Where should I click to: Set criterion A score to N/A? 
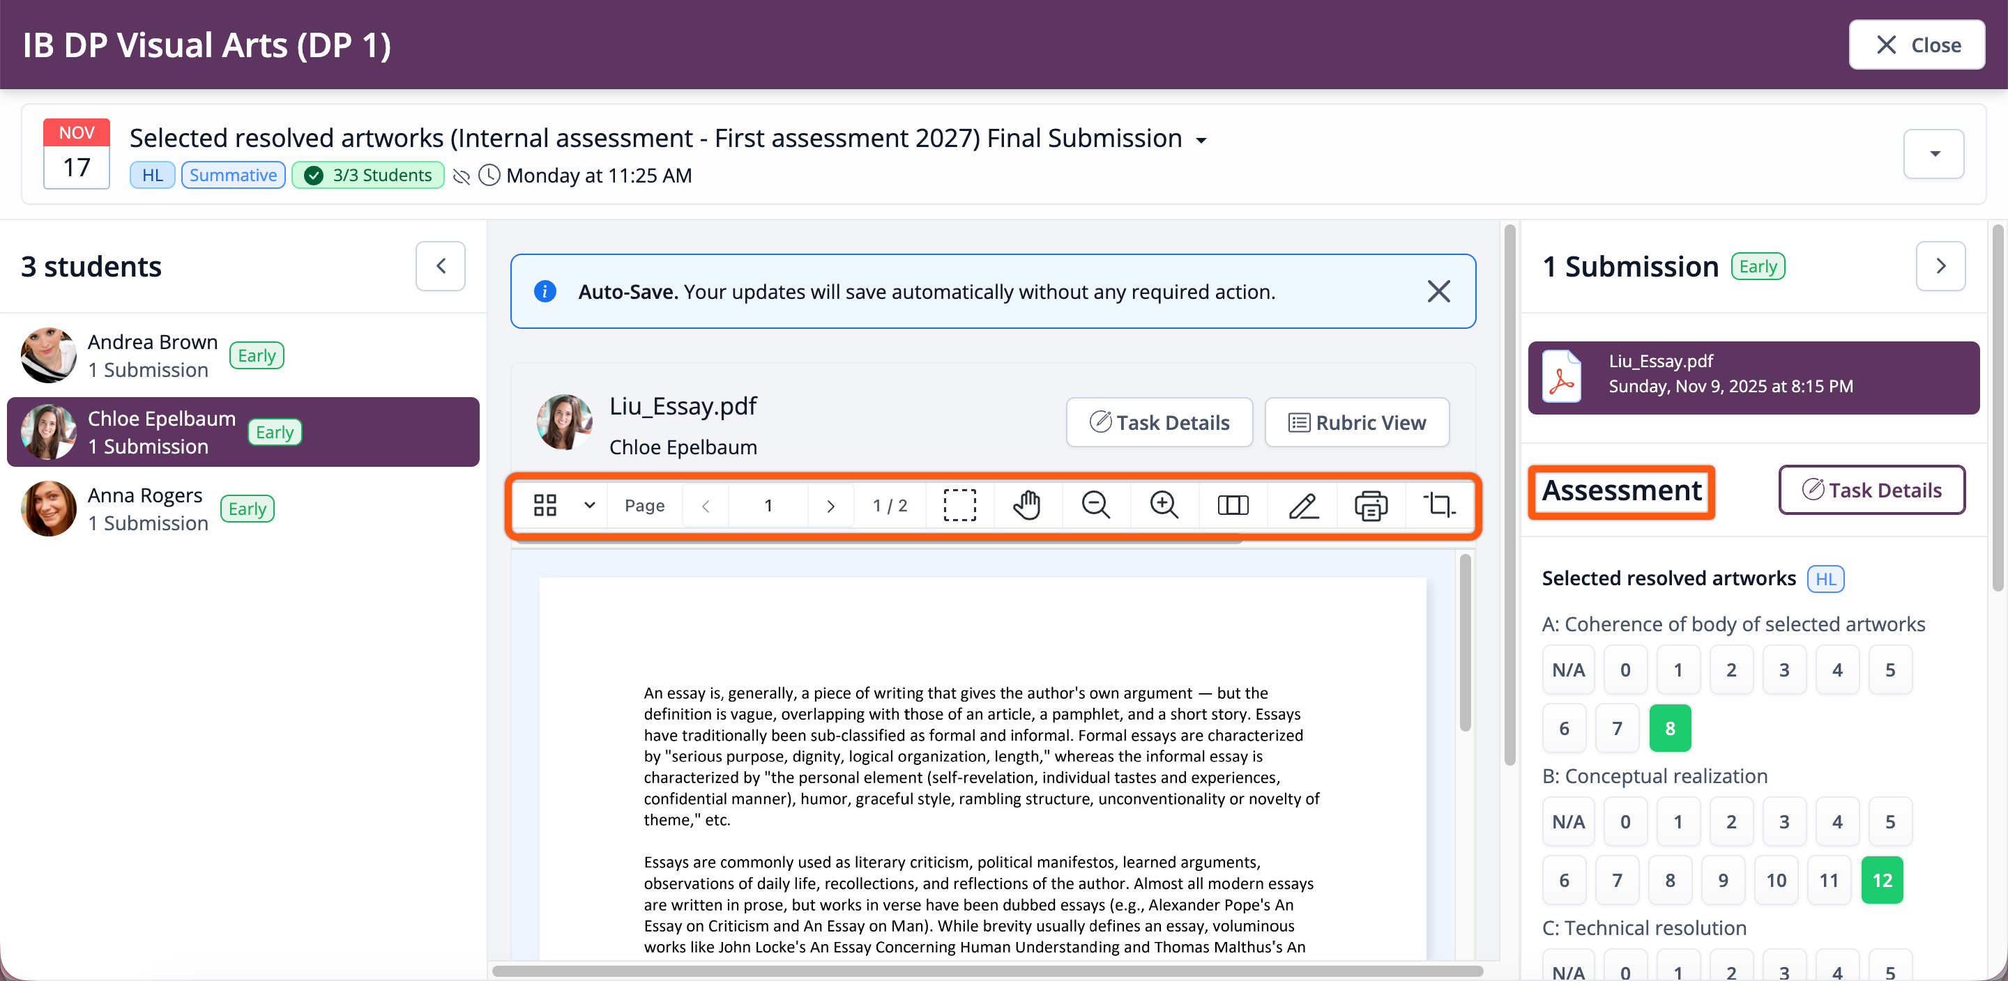(x=1568, y=670)
